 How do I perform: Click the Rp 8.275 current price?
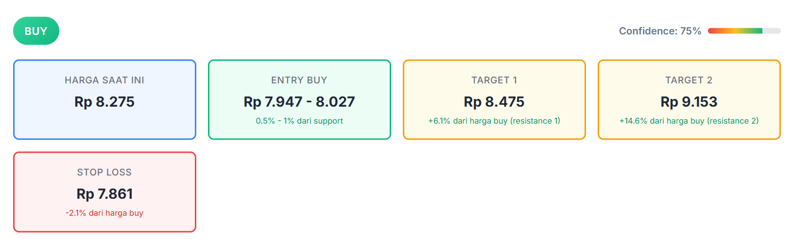(x=104, y=102)
